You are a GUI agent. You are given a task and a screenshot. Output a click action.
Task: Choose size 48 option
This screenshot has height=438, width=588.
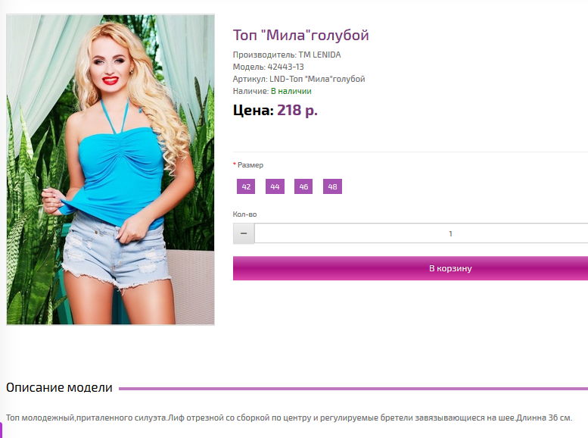coord(333,186)
